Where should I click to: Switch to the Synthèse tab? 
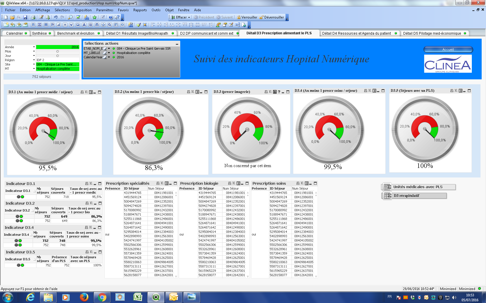pyautogui.click(x=42, y=33)
